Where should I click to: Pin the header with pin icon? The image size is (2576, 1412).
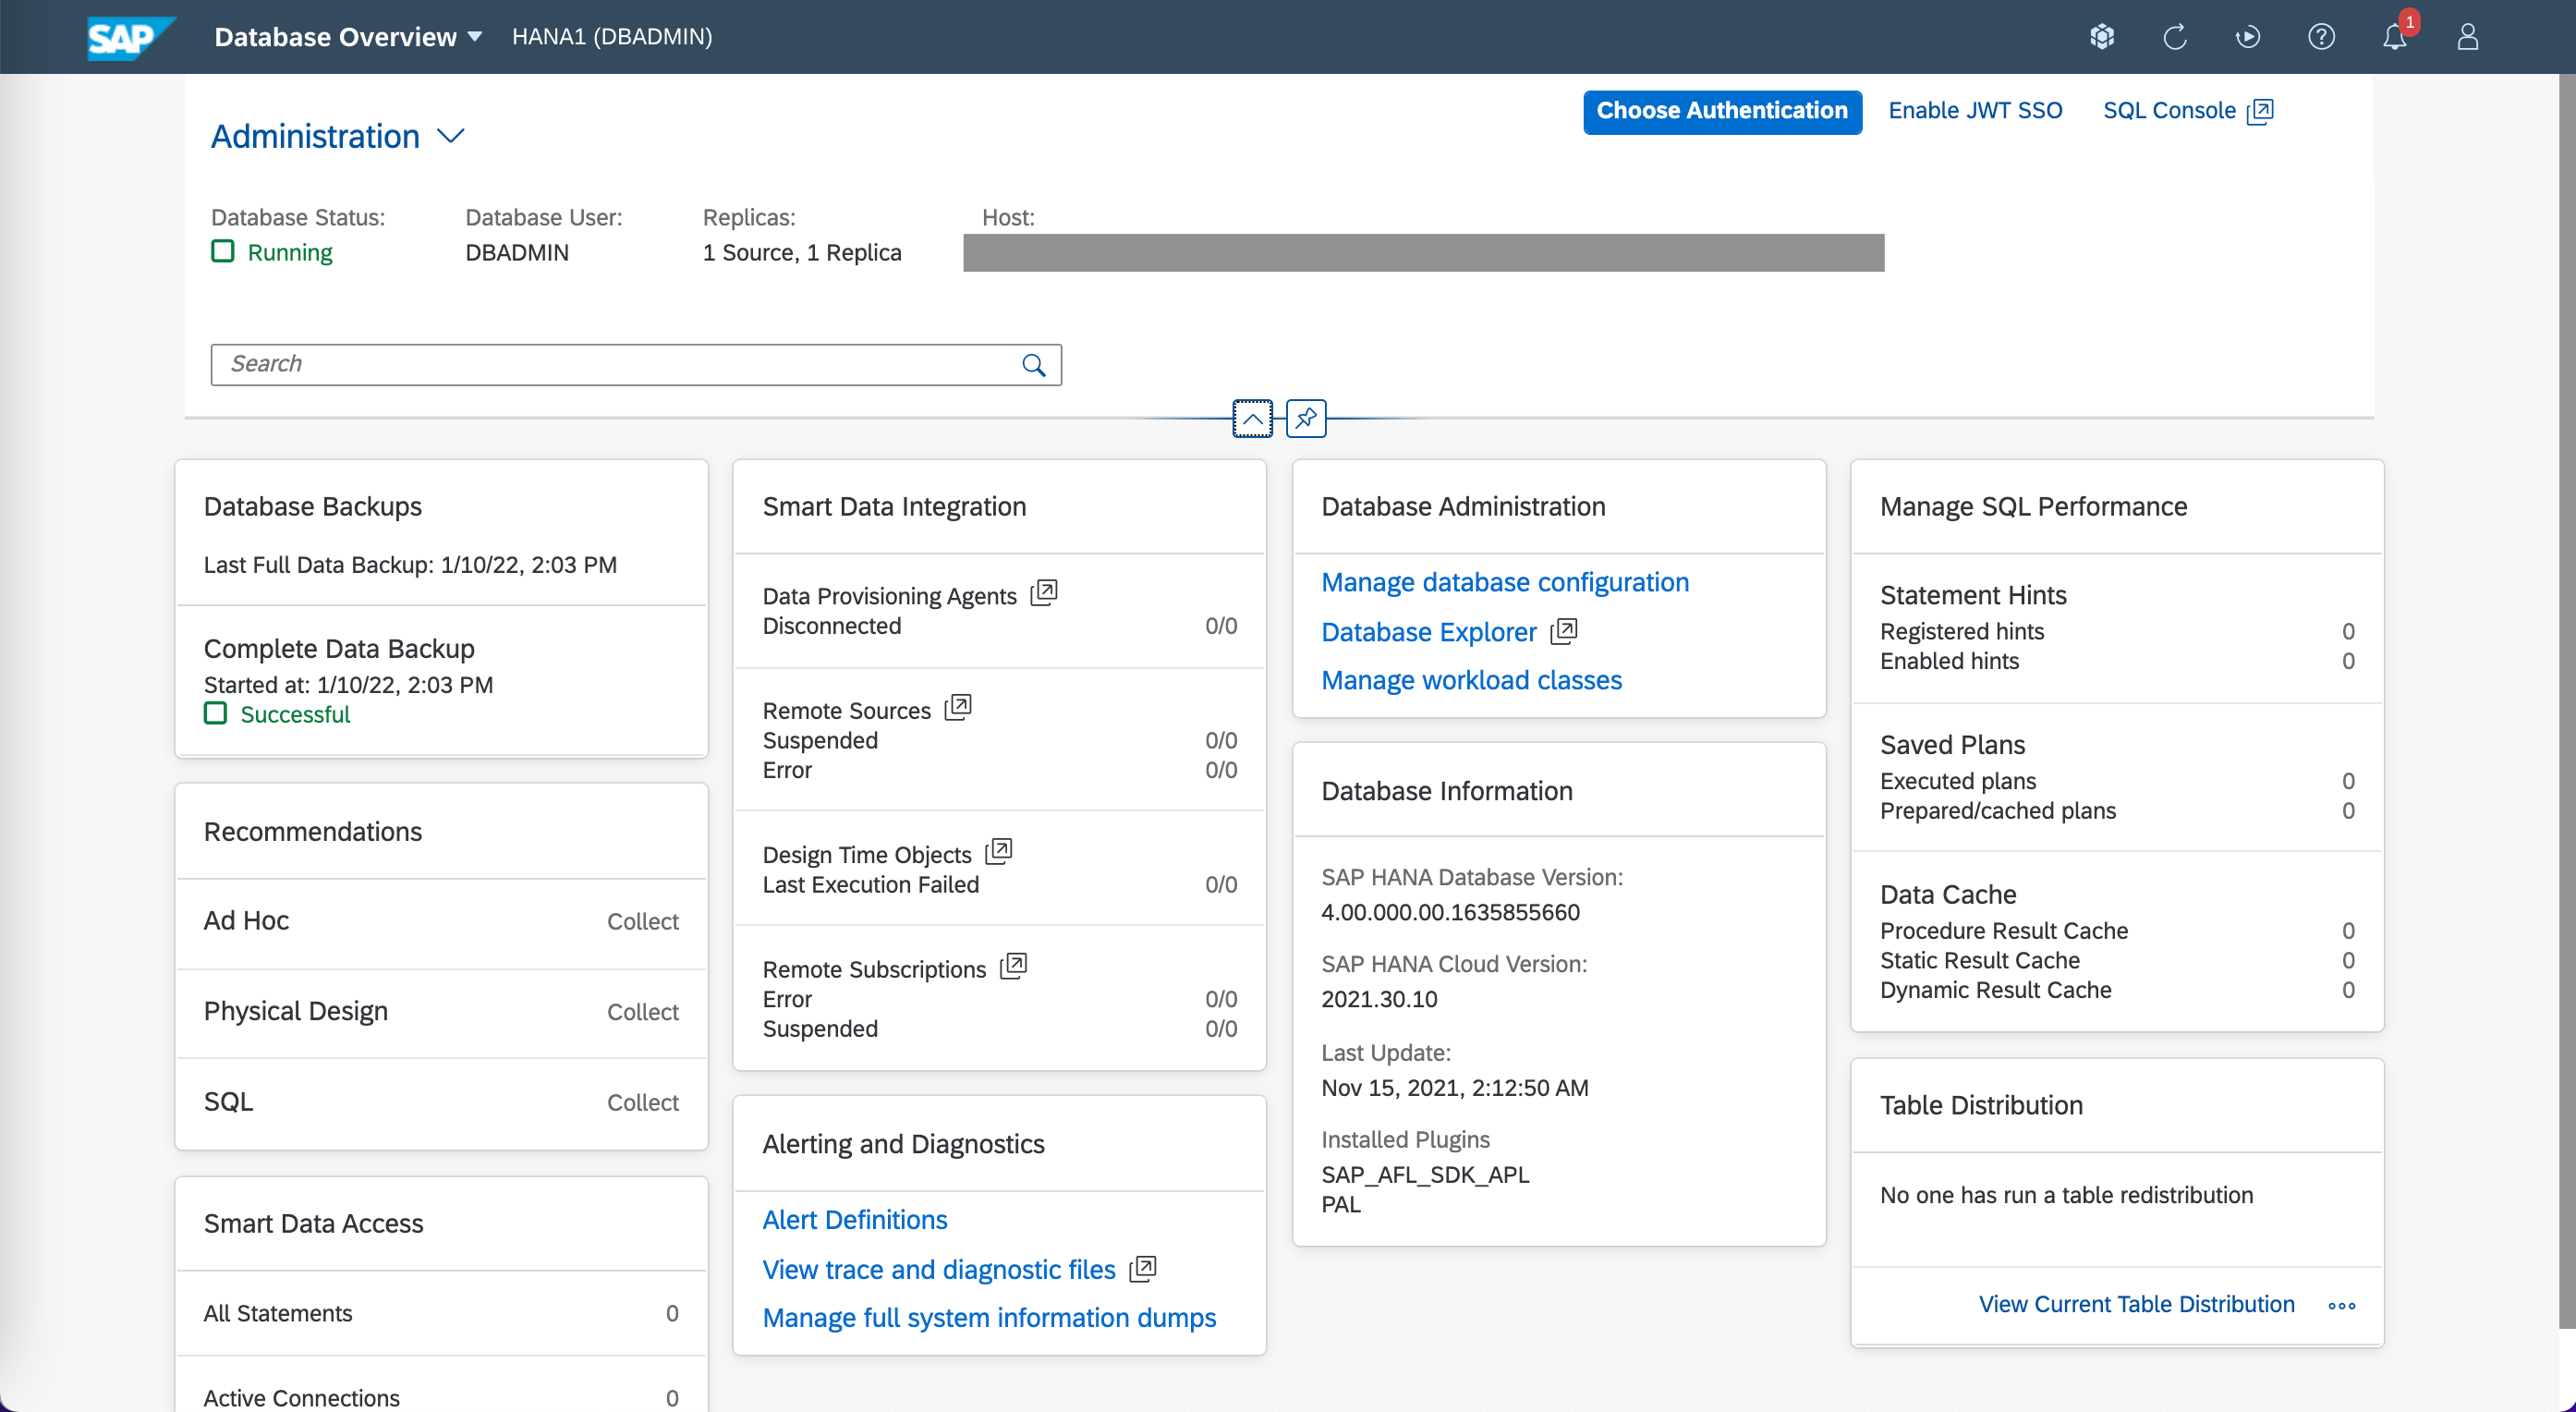coord(1306,418)
